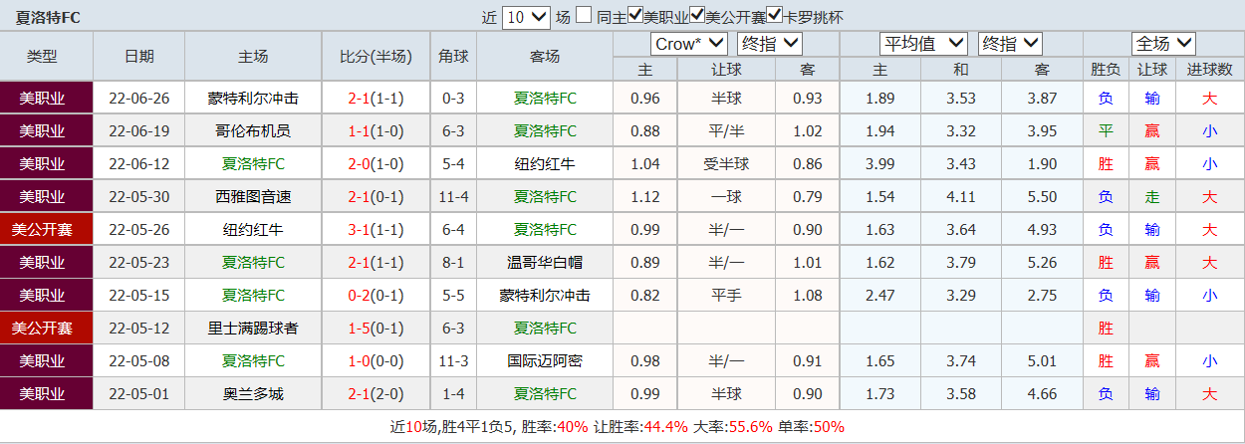Open the 平均值 dropdown
This screenshot has width=1245, height=444.
click(923, 44)
